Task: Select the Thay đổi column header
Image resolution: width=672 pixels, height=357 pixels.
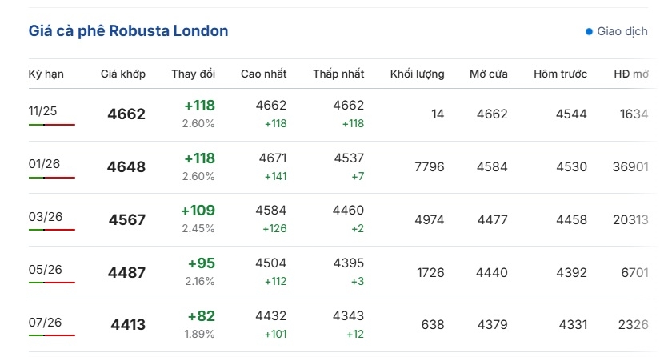Action: coord(193,74)
